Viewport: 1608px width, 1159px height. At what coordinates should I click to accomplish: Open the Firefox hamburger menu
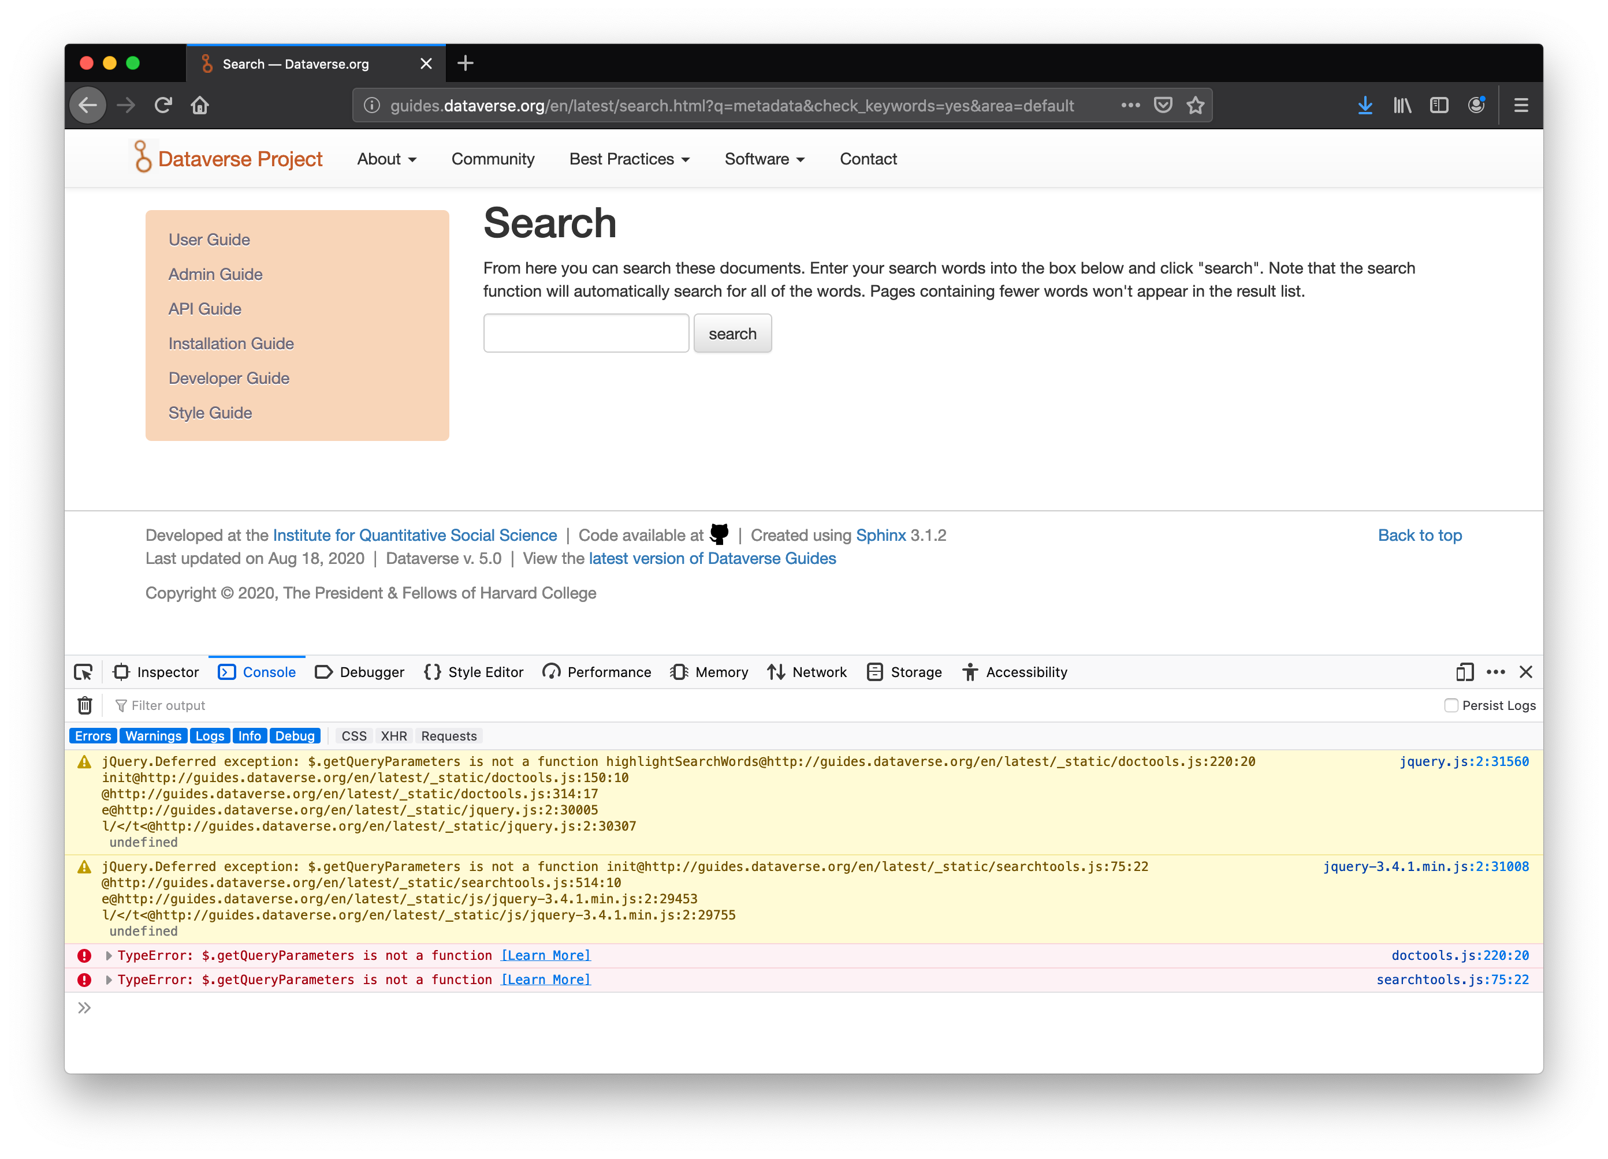(x=1521, y=106)
